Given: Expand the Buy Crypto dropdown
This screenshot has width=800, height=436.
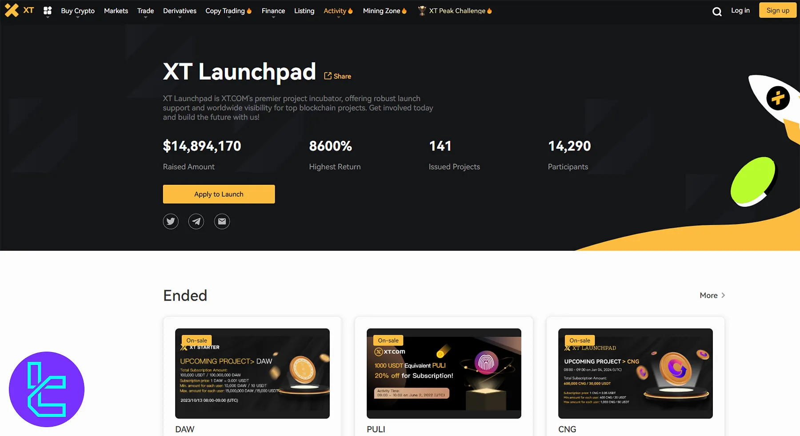Looking at the screenshot, I should (x=78, y=11).
